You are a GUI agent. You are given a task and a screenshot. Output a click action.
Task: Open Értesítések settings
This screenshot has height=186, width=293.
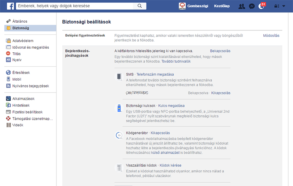tap(21, 72)
